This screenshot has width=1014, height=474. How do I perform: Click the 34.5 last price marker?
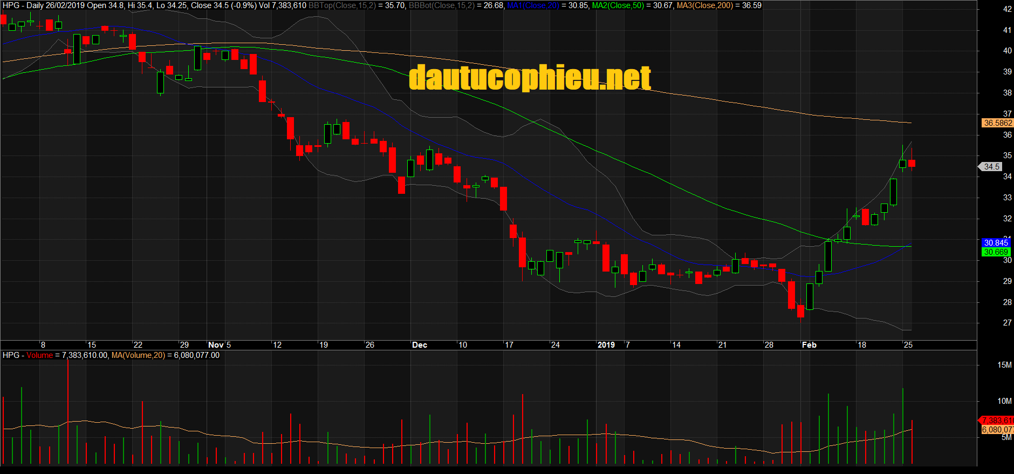pyautogui.click(x=991, y=167)
